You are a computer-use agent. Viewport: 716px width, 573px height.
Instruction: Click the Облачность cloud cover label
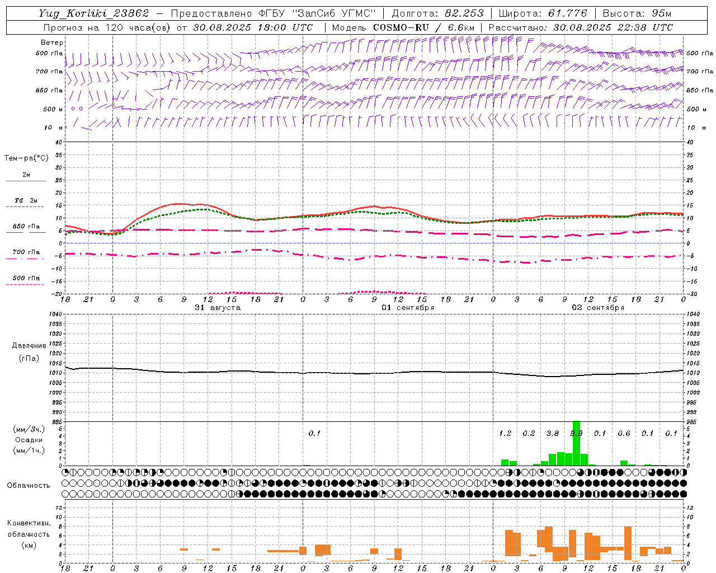pyautogui.click(x=29, y=485)
